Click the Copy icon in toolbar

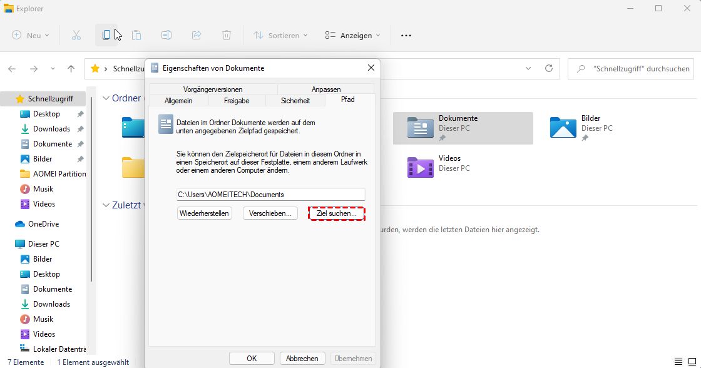106,36
